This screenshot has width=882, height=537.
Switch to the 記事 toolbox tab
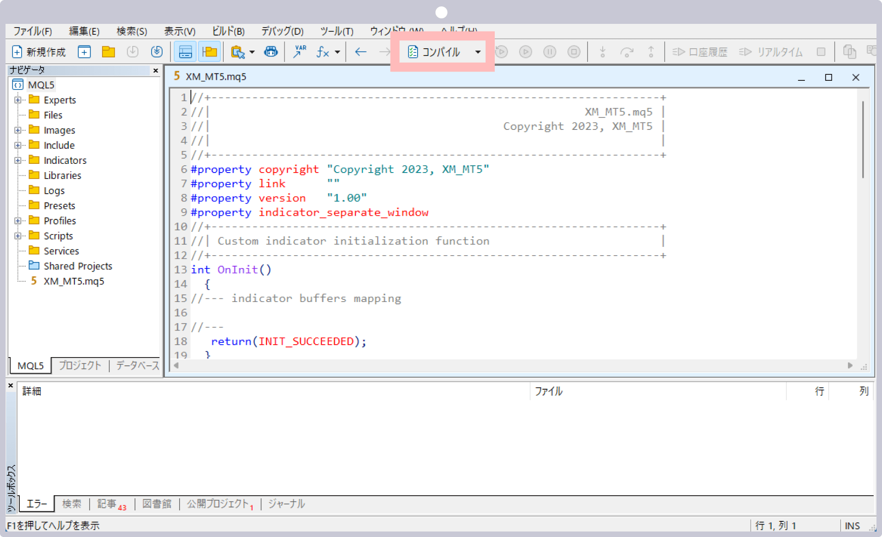(x=112, y=504)
